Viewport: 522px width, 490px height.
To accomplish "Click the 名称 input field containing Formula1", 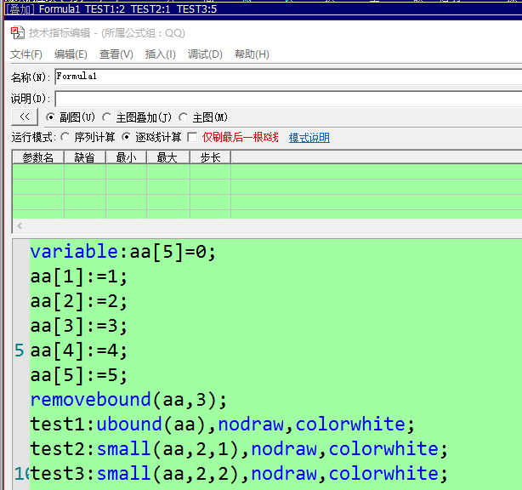I will pos(287,77).
